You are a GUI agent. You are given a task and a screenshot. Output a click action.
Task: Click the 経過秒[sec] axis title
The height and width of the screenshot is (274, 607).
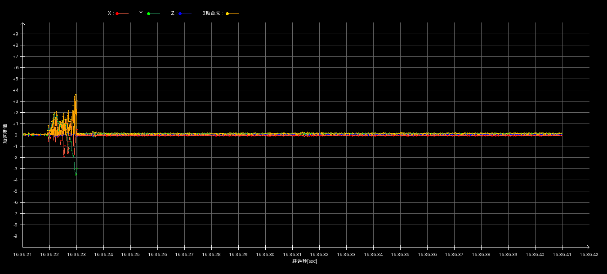[304, 261]
